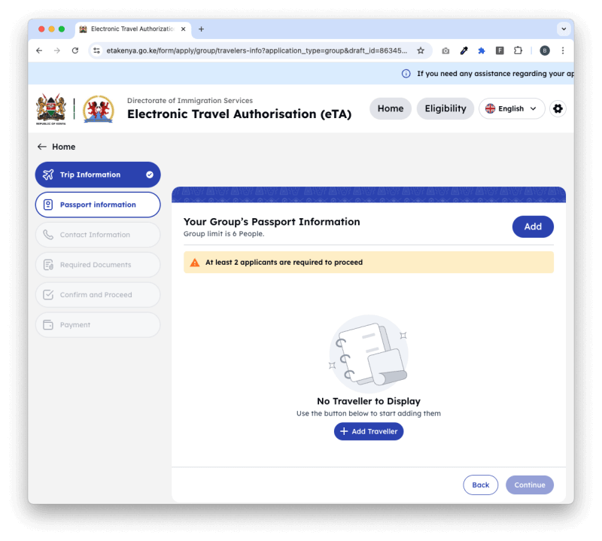Click the dark F extension icon
Image resolution: width=602 pixels, height=541 pixels.
(x=500, y=50)
